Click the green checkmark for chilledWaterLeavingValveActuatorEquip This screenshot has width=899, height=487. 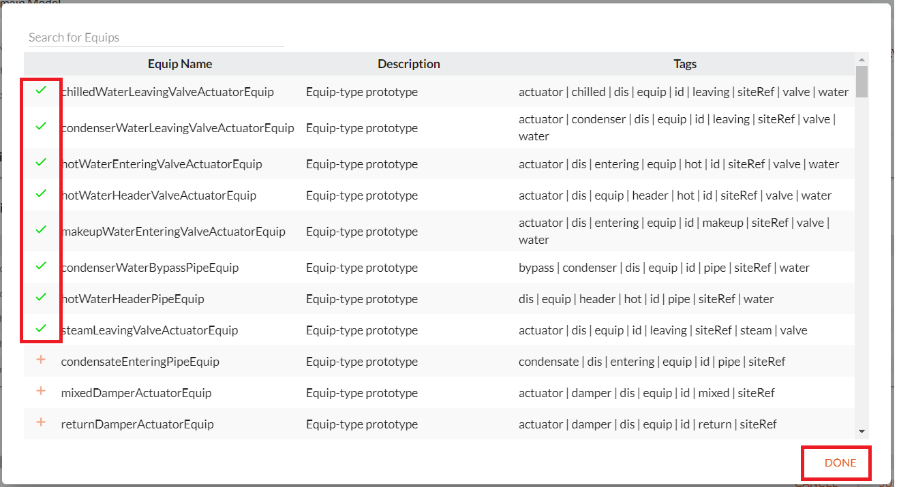pos(41,90)
